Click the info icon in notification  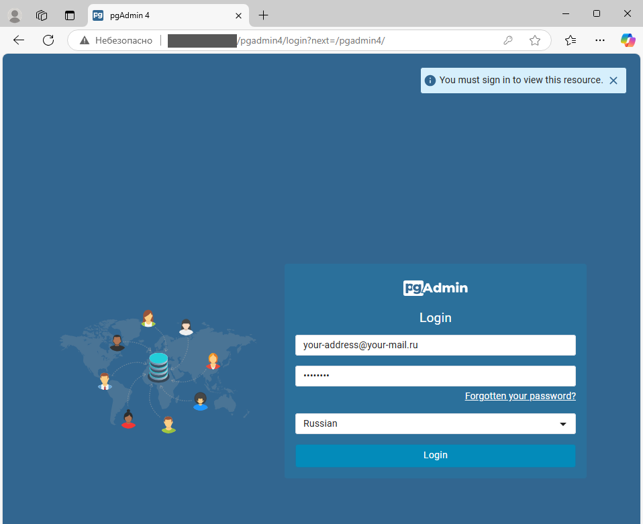click(x=430, y=81)
